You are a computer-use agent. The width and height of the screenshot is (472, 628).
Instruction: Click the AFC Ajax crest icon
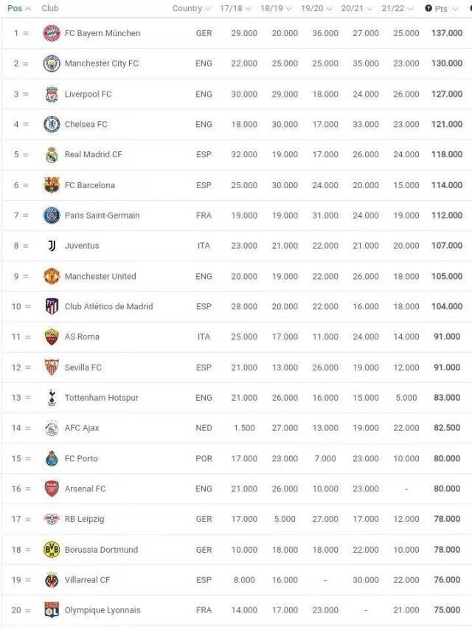click(52, 428)
